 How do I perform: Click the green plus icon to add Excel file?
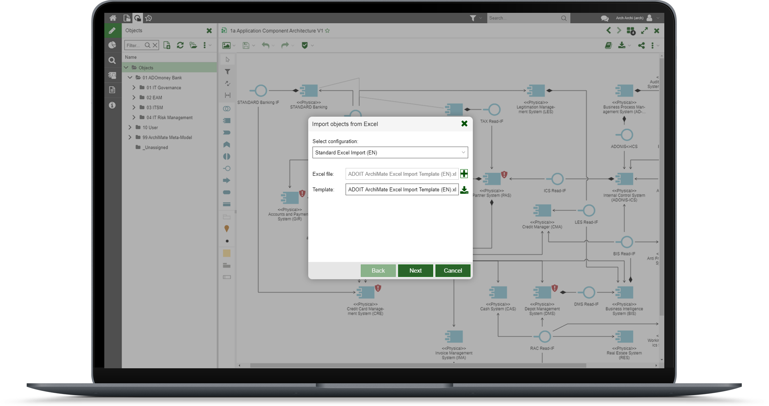pyautogui.click(x=464, y=174)
